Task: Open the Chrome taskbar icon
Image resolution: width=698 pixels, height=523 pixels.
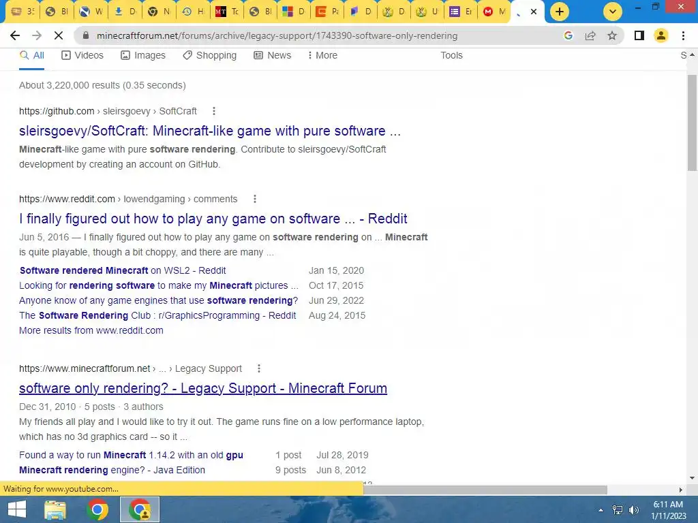Action: coord(97,509)
